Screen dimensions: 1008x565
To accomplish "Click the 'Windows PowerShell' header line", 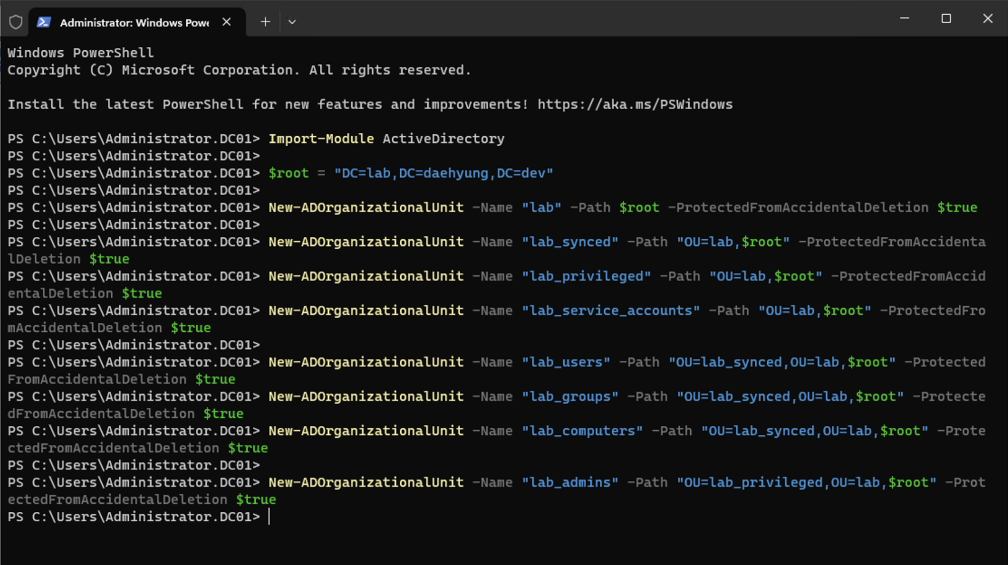I will pos(81,53).
